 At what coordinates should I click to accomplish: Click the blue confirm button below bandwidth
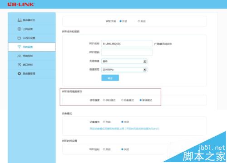[x=110, y=78]
